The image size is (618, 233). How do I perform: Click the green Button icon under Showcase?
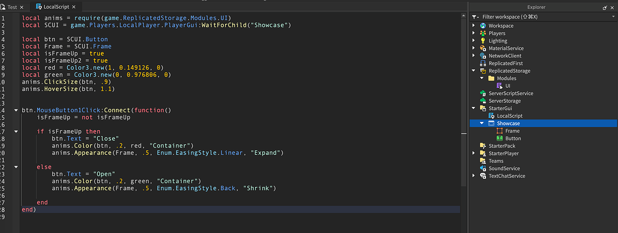[x=499, y=139]
